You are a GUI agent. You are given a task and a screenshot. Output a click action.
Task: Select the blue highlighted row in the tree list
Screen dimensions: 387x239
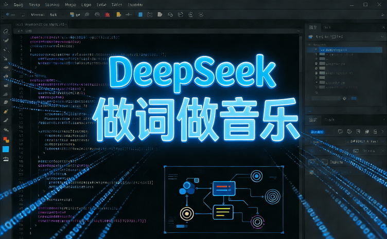[344, 50]
